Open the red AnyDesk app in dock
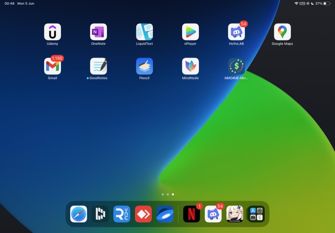Image resolution: width=335 pixels, height=233 pixels. click(x=143, y=214)
